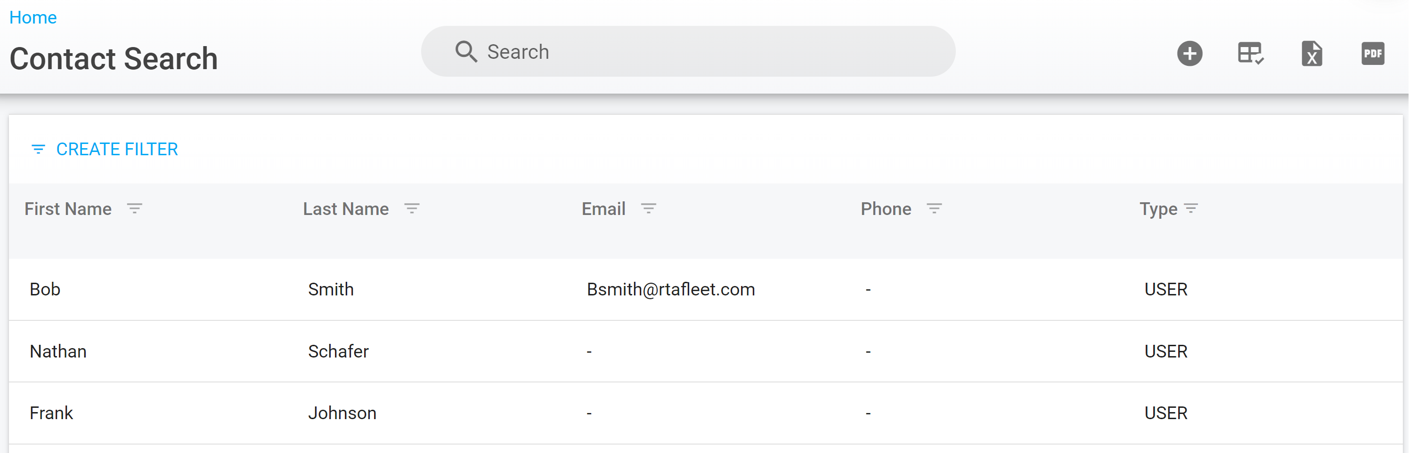Open the Email column filter icon

(649, 208)
